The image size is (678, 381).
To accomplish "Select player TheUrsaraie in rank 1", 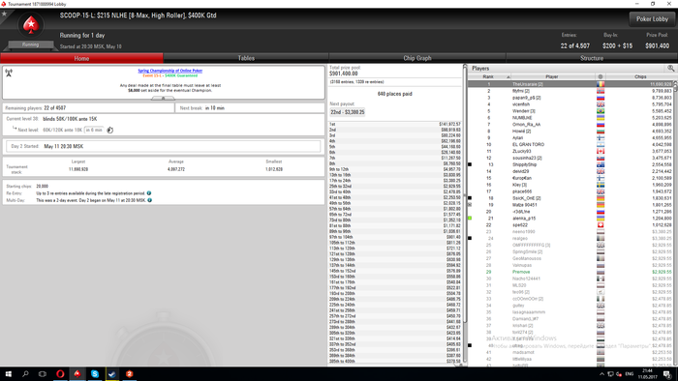I will click(570, 84).
